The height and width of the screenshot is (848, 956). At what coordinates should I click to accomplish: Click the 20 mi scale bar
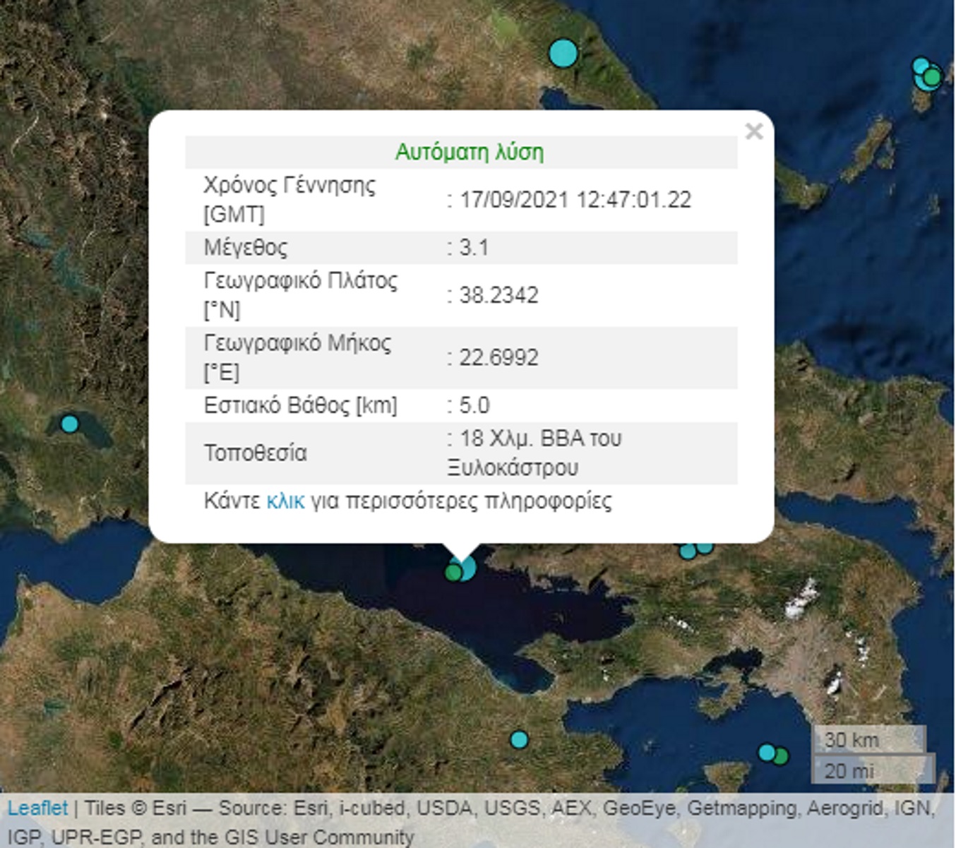[873, 770]
